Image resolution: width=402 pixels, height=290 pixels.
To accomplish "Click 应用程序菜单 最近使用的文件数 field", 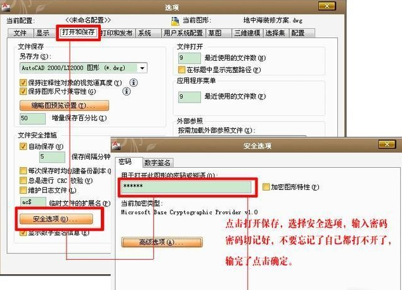I will click(x=190, y=97).
